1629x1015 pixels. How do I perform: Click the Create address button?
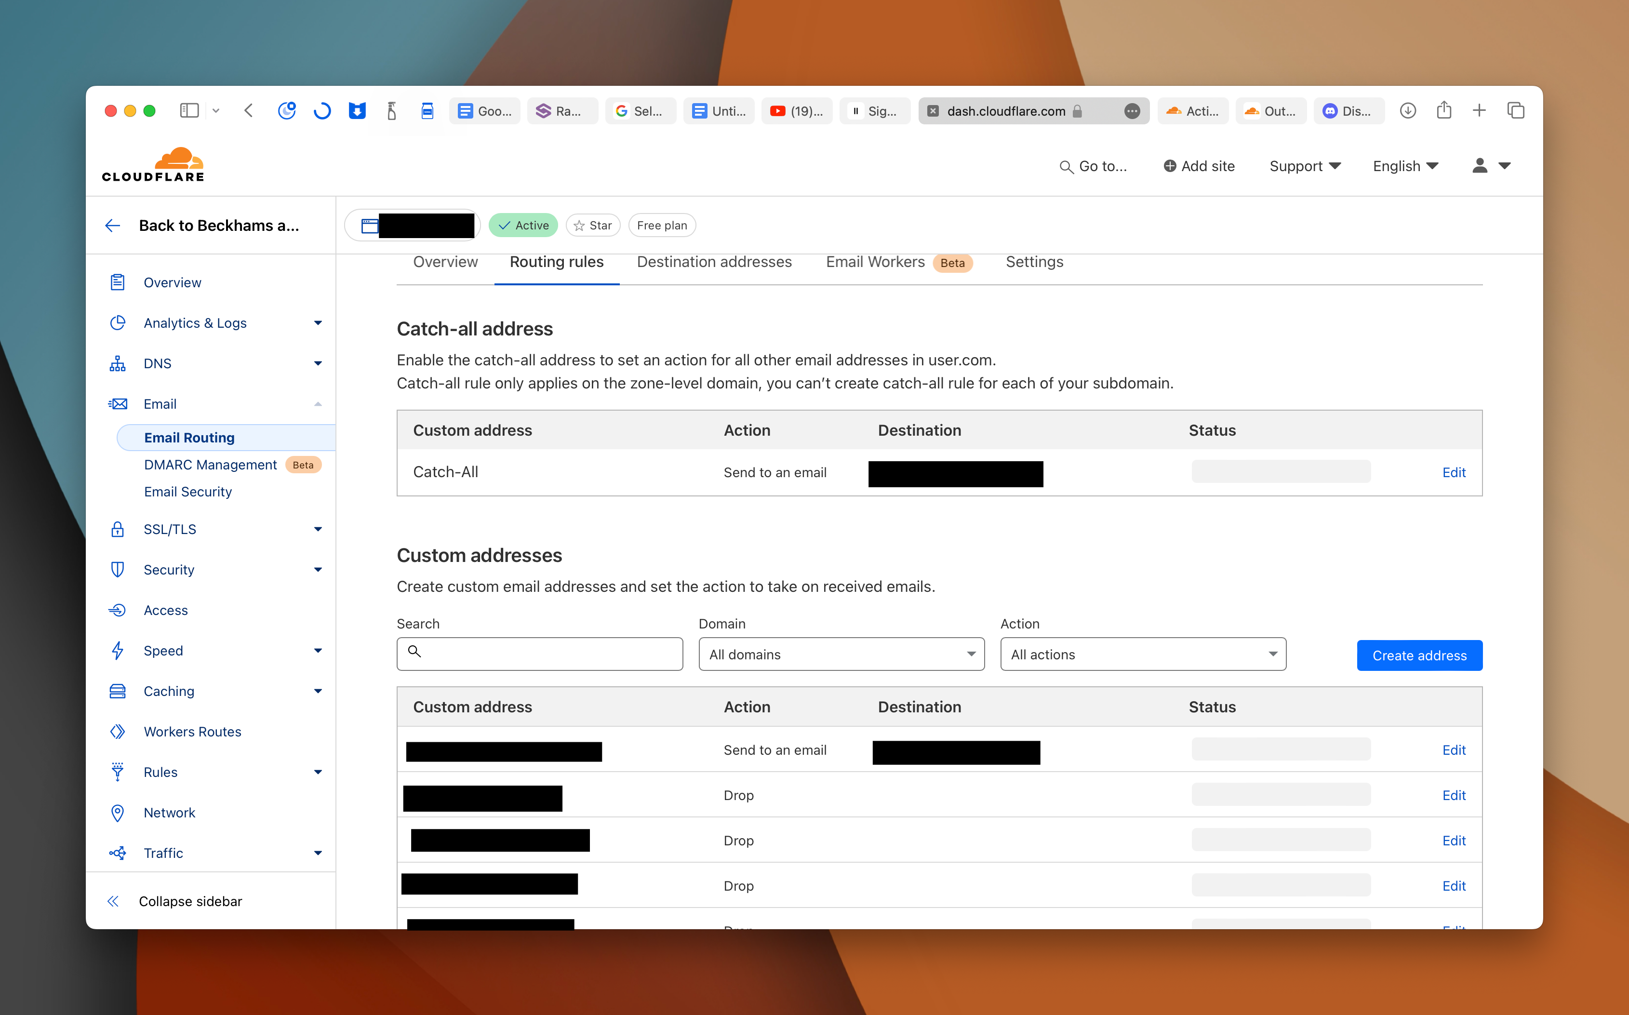coord(1419,655)
